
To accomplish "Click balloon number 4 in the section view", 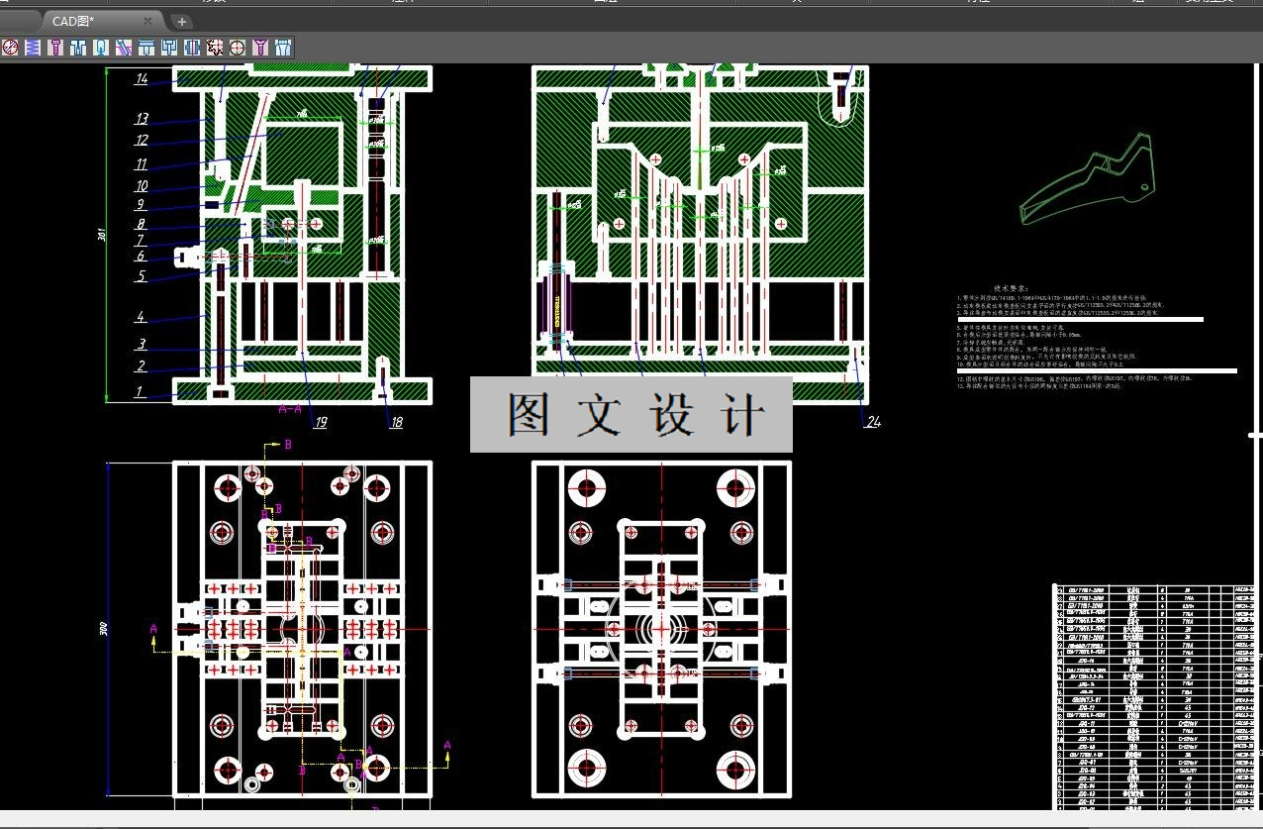I will coord(142,317).
